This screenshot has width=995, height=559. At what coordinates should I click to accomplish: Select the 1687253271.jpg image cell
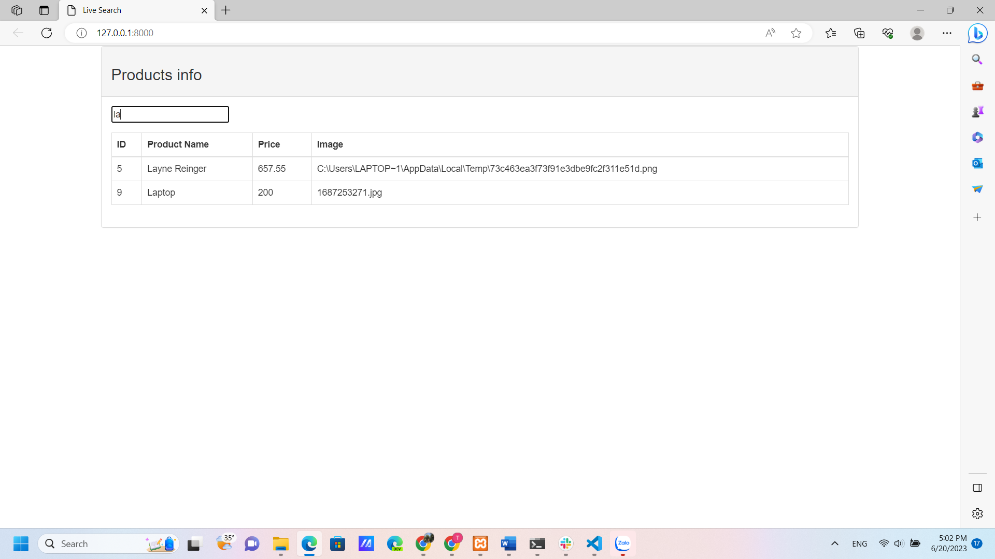click(x=580, y=193)
